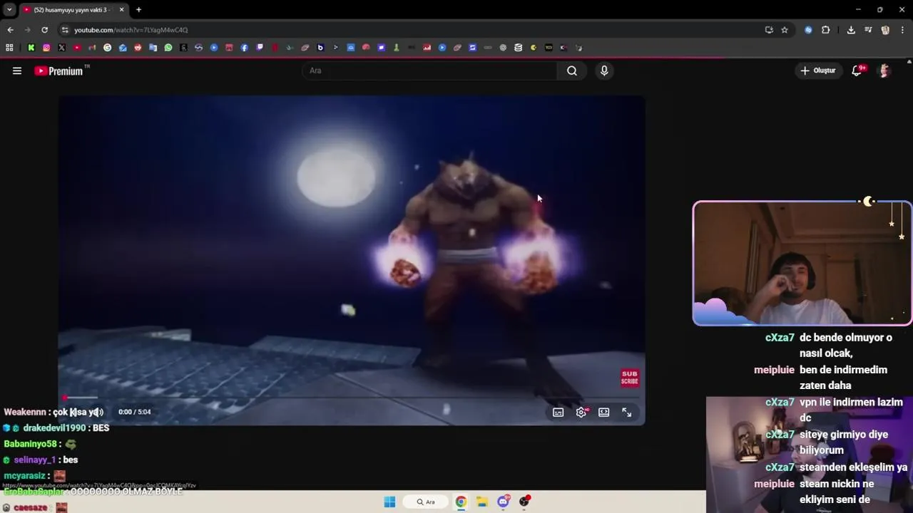Image resolution: width=913 pixels, height=513 pixels.
Task: Bookmark this page with the star icon
Action: 785,30
